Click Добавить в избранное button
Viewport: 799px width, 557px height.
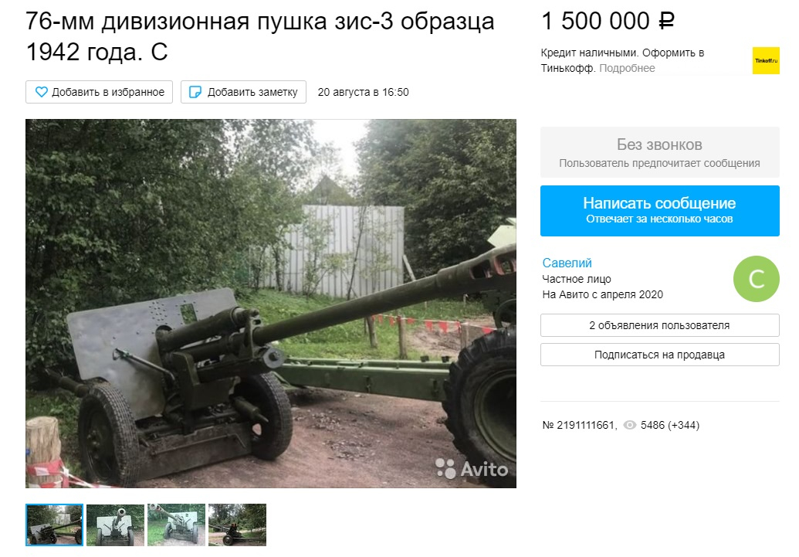point(100,92)
